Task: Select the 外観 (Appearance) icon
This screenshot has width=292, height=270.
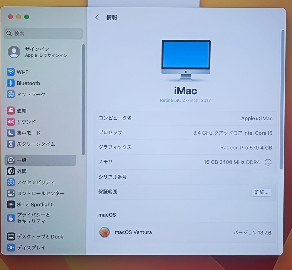Action: (10, 171)
